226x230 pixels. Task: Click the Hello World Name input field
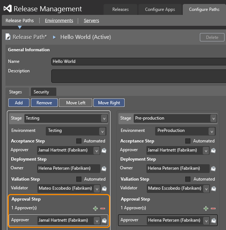[x=138, y=61]
